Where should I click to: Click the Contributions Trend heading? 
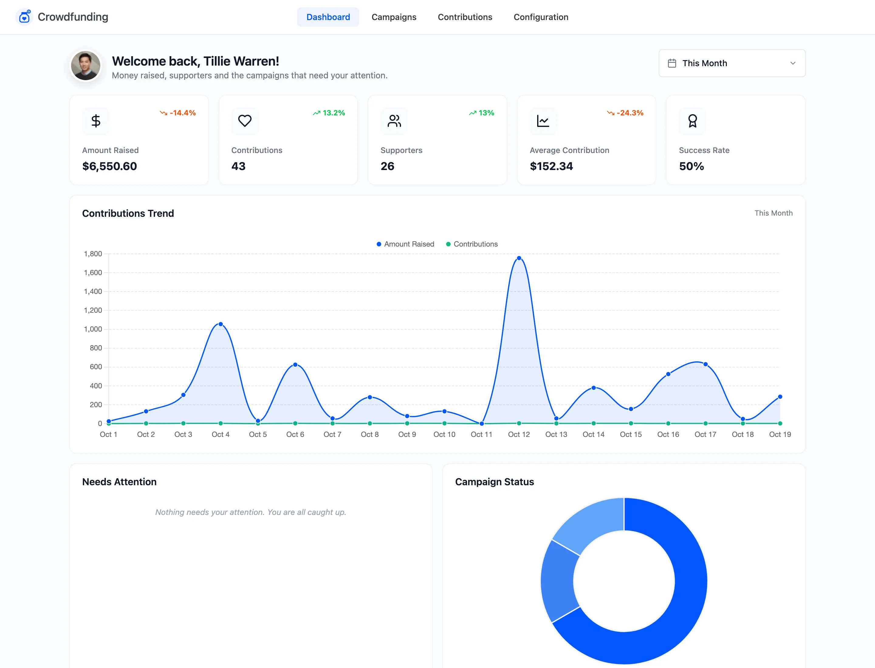click(x=128, y=213)
